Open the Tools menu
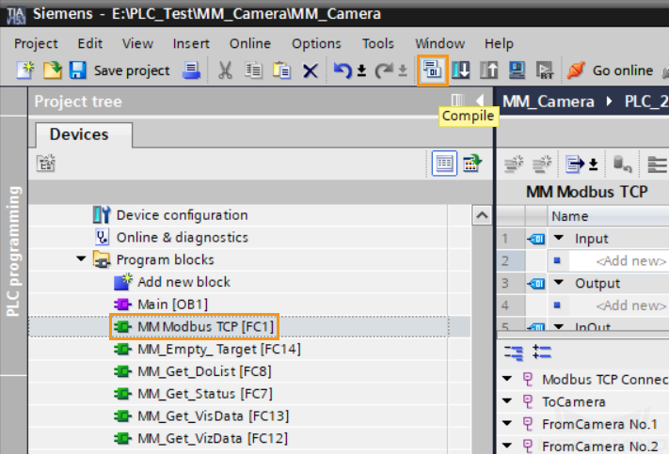 378,43
